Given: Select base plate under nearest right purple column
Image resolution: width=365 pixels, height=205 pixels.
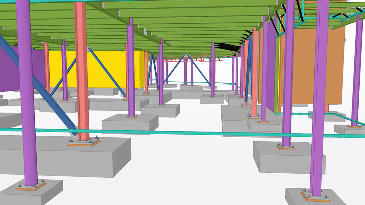Looking at the screenshot, I should tap(316, 196).
